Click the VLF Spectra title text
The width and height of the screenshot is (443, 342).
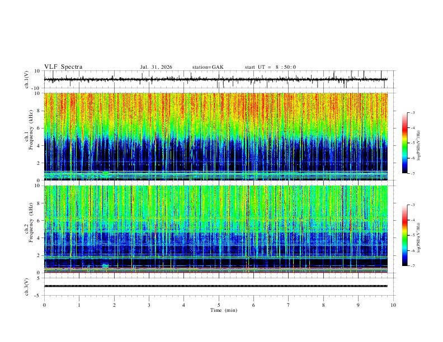click(x=63, y=67)
